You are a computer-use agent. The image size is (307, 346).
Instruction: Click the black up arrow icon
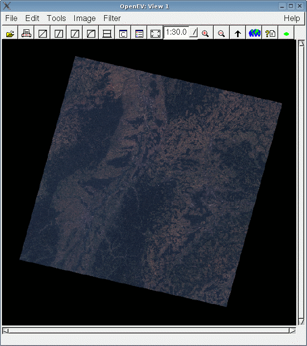click(x=238, y=34)
